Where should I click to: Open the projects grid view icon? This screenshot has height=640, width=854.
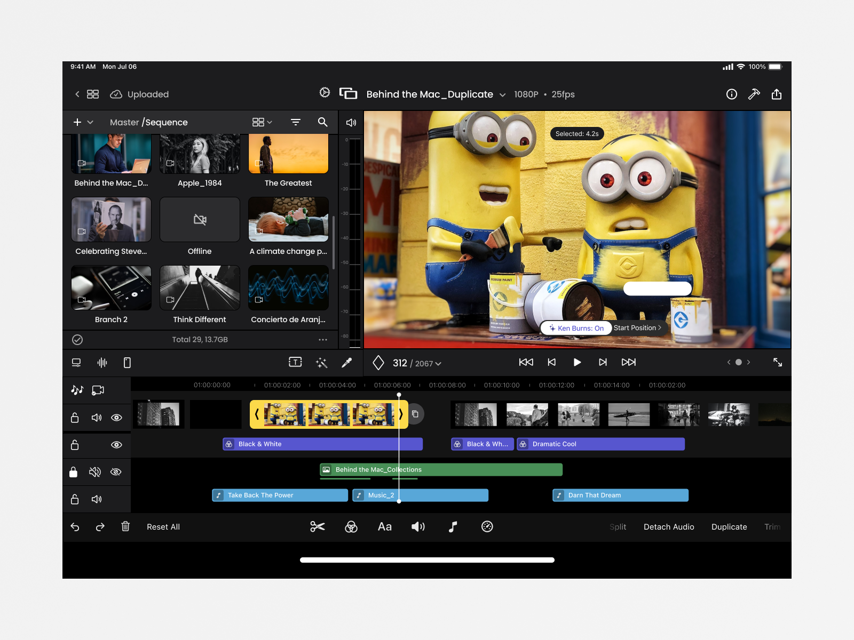click(x=93, y=94)
